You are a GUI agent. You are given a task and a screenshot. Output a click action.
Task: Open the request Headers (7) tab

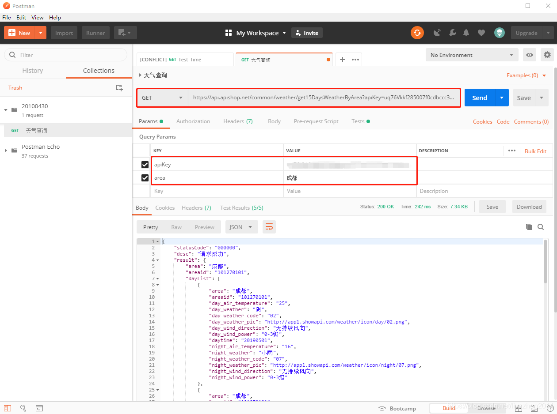(238, 121)
